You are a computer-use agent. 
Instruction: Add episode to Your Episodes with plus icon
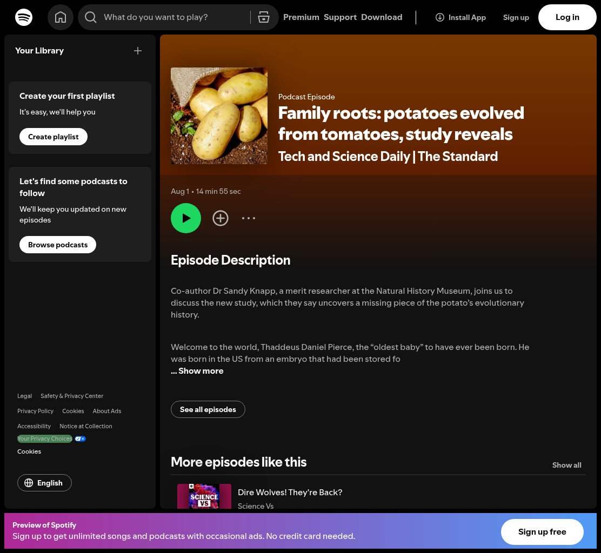pyautogui.click(x=221, y=218)
